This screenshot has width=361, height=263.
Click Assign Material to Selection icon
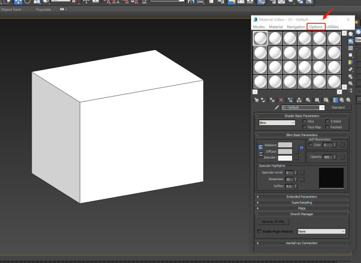(x=272, y=100)
